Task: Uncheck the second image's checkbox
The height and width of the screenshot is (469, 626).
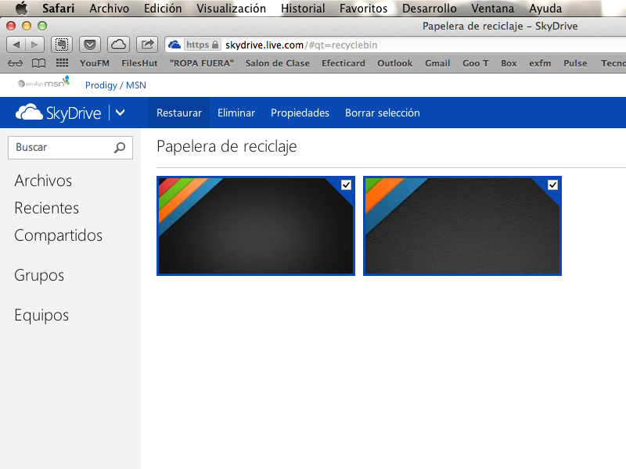Action: point(552,184)
